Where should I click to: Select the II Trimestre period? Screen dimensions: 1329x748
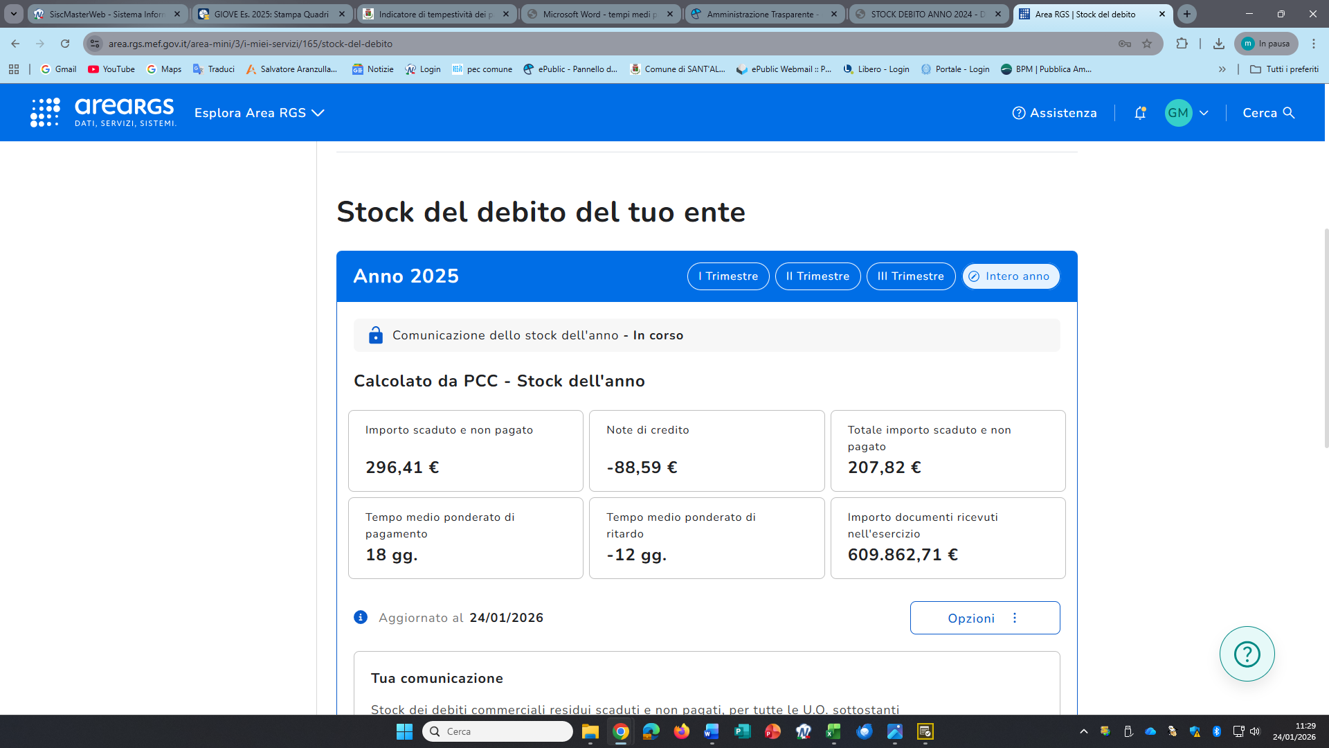point(817,276)
